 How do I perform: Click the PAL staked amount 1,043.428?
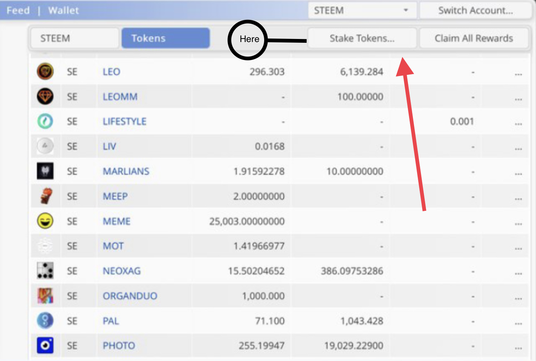coord(362,321)
